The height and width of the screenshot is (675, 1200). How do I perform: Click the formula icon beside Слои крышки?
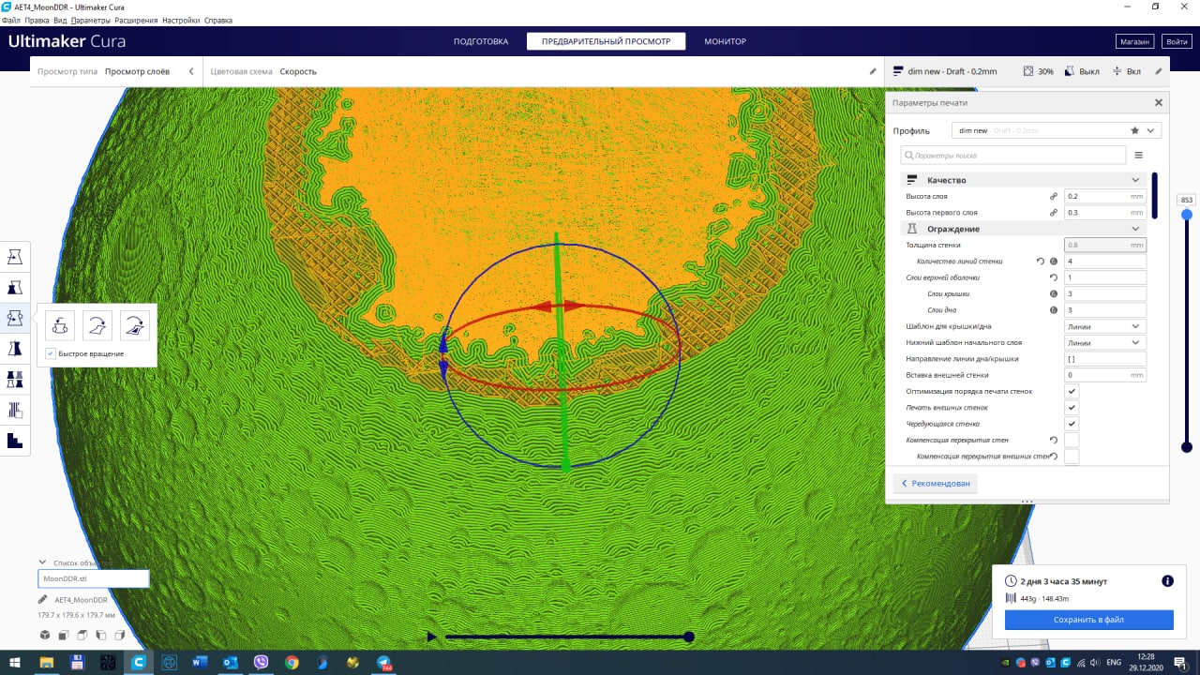(1054, 293)
